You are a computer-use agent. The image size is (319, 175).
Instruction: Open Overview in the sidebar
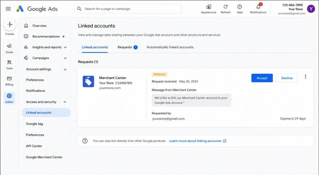pyautogui.click(x=40, y=26)
